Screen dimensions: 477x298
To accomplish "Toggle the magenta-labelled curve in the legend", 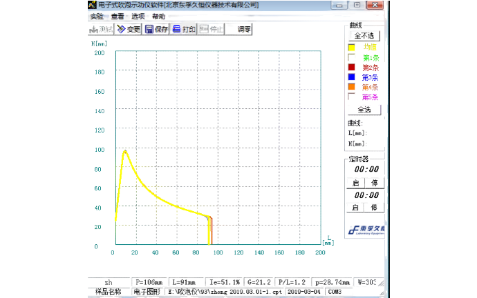I will [x=371, y=97].
